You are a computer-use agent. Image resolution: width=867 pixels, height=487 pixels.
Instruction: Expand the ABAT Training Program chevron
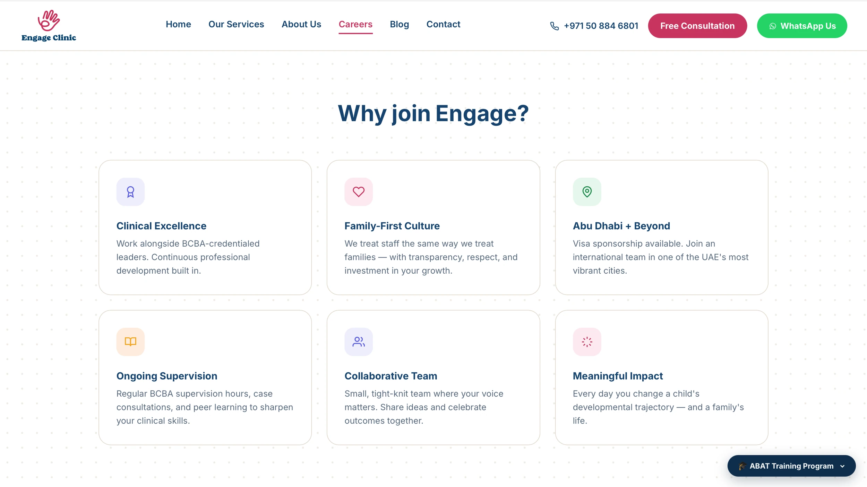pos(842,466)
